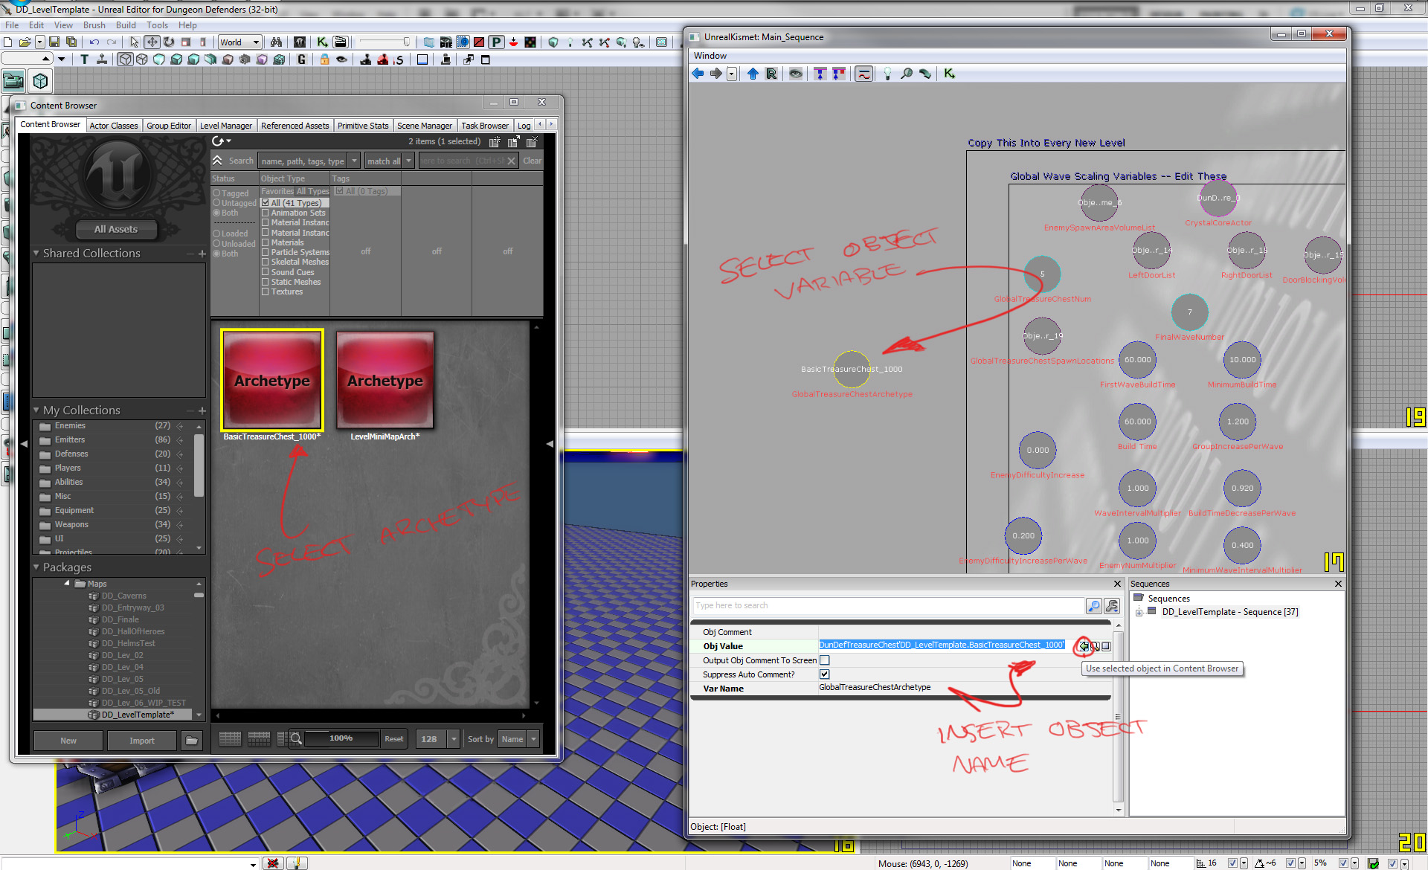Switch to the Scene Manager tab
This screenshot has height=870, width=1428.
(424, 126)
